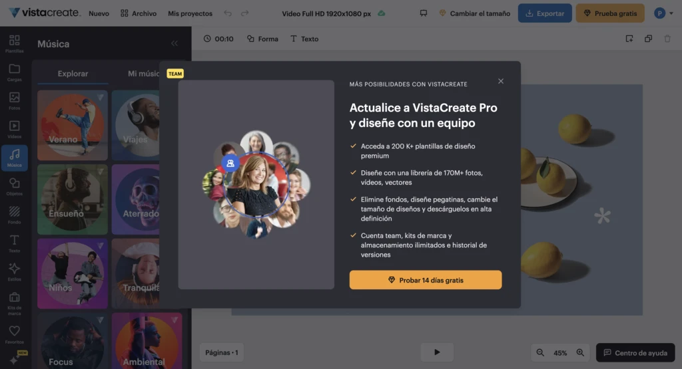
Task: Close the upgrade dialog
Action: [501, 81]
